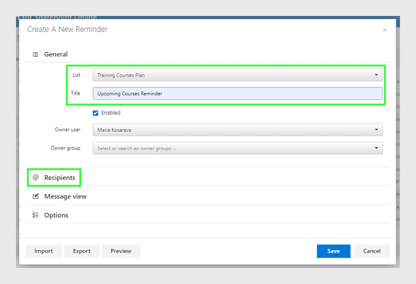The height and width of the screenshot is (284, 416).
Task: Click the Title field with Upcoming Courses Reminder
Action: pyautogui.click(x=237, y=93)
